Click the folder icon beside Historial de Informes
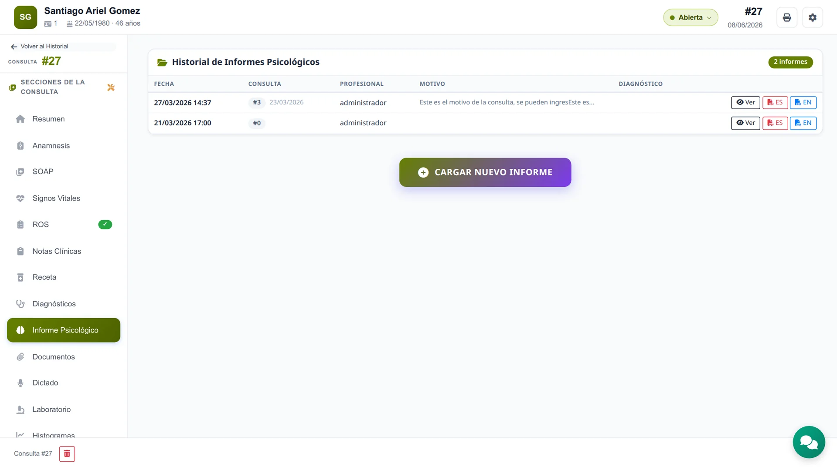This screenshot has height=470, width=837. 162,62
